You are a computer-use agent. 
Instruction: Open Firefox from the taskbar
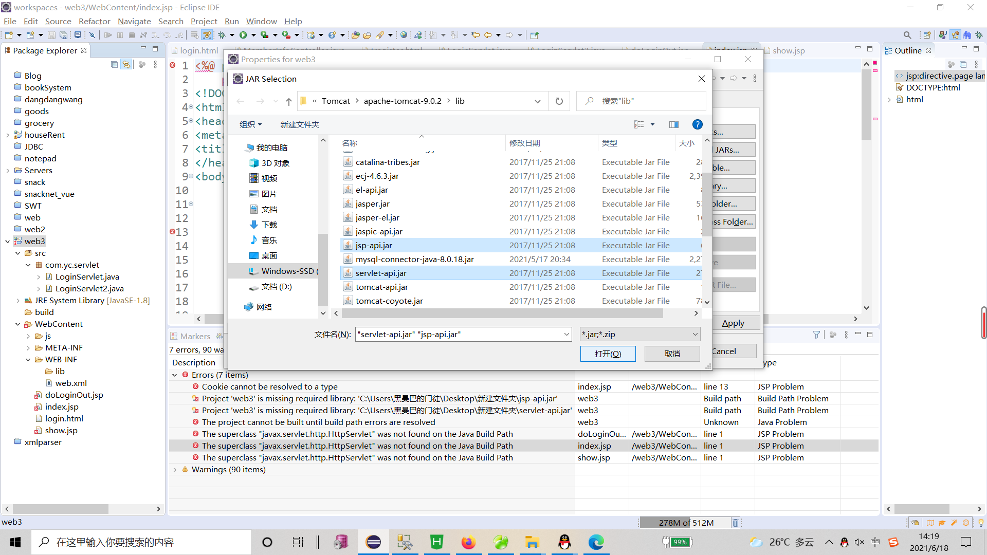(468, 542)
